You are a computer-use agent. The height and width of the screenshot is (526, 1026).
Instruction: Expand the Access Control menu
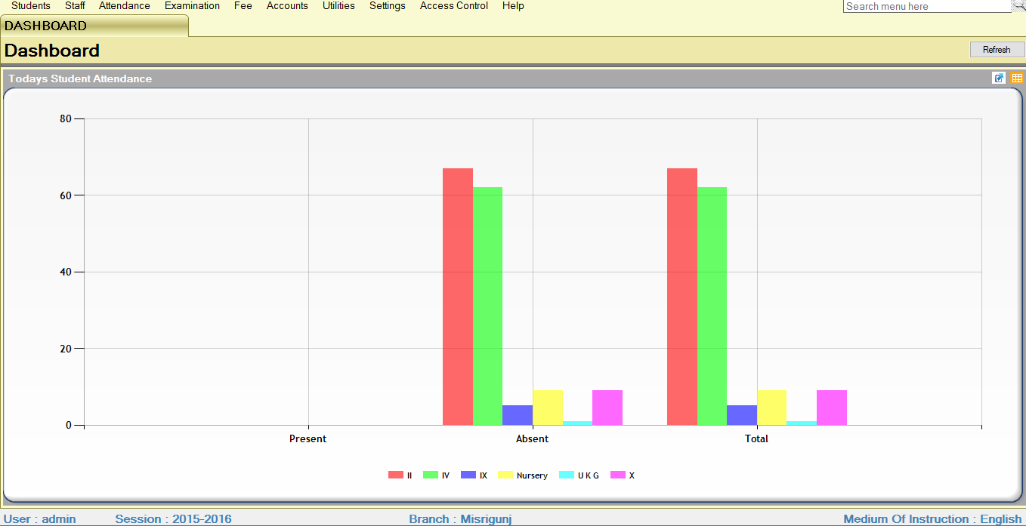[454, 6]
